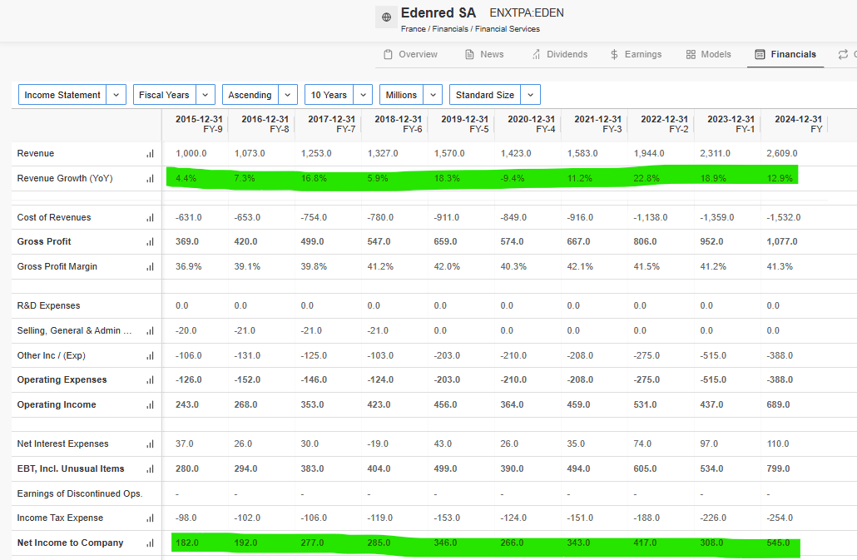Select the 2024-12-31 FY column header
857x560 pixels.
point(799,124)
